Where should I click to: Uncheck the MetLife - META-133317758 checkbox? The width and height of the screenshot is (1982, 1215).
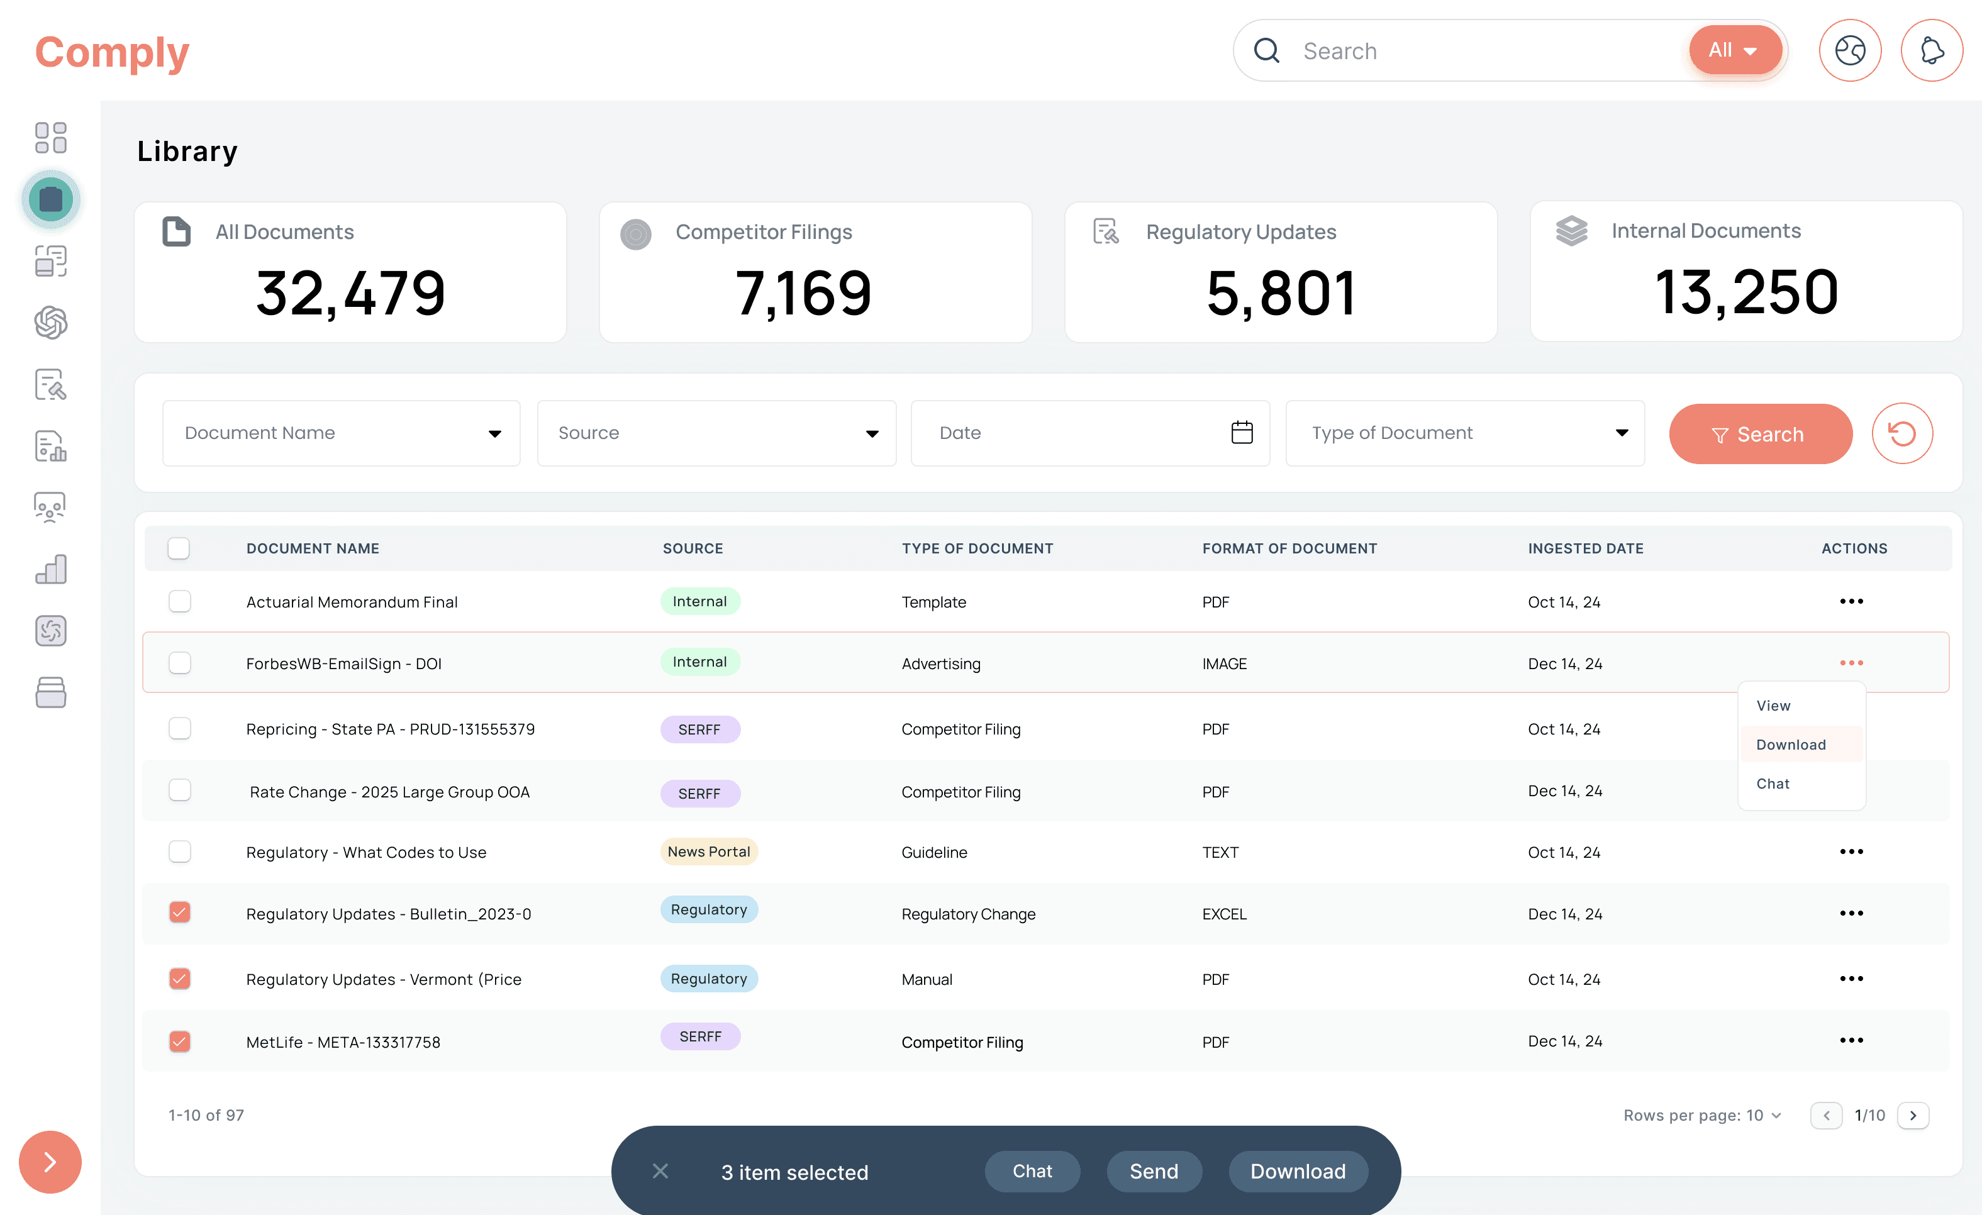coord(179,1041)
